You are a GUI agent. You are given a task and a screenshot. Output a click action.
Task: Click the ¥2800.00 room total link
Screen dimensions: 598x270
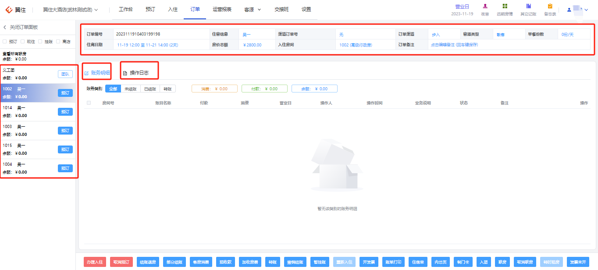click(252, 45)
